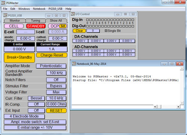Click the yellow Set button in OCP

63,26
